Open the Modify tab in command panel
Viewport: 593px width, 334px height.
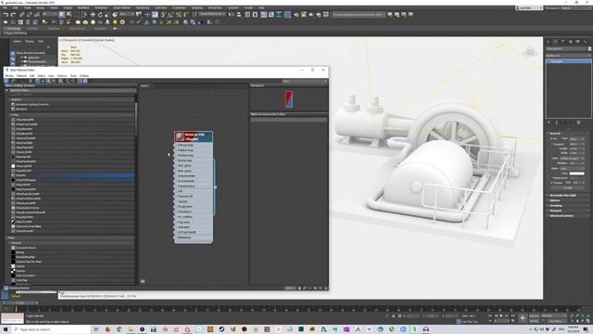tap(556, 41)
